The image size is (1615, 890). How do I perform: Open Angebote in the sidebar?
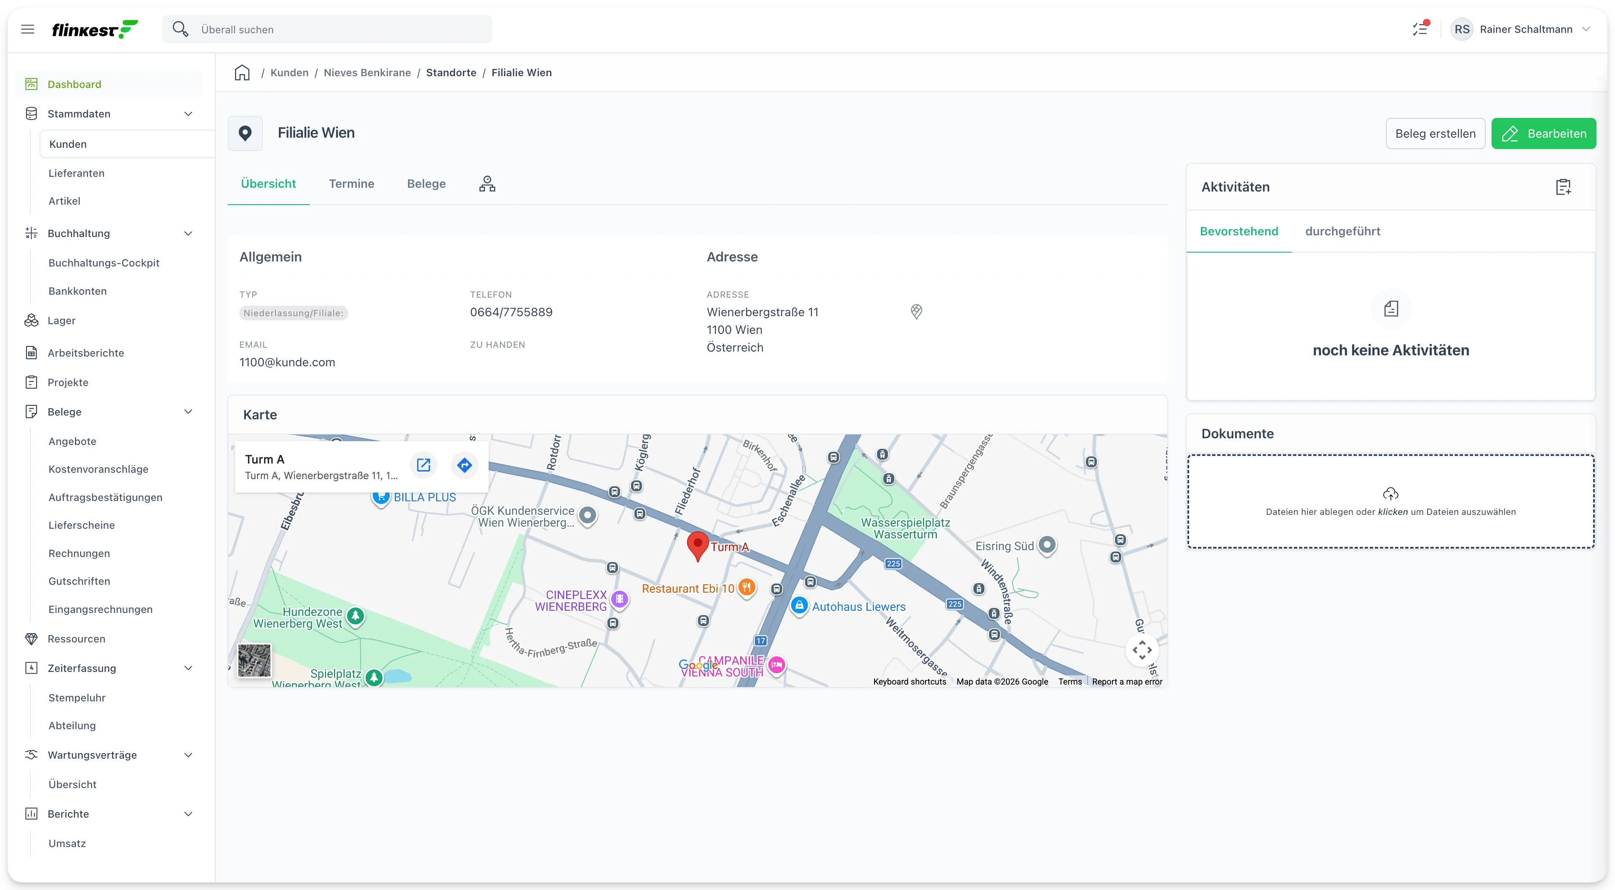click(x=73, y=441)
